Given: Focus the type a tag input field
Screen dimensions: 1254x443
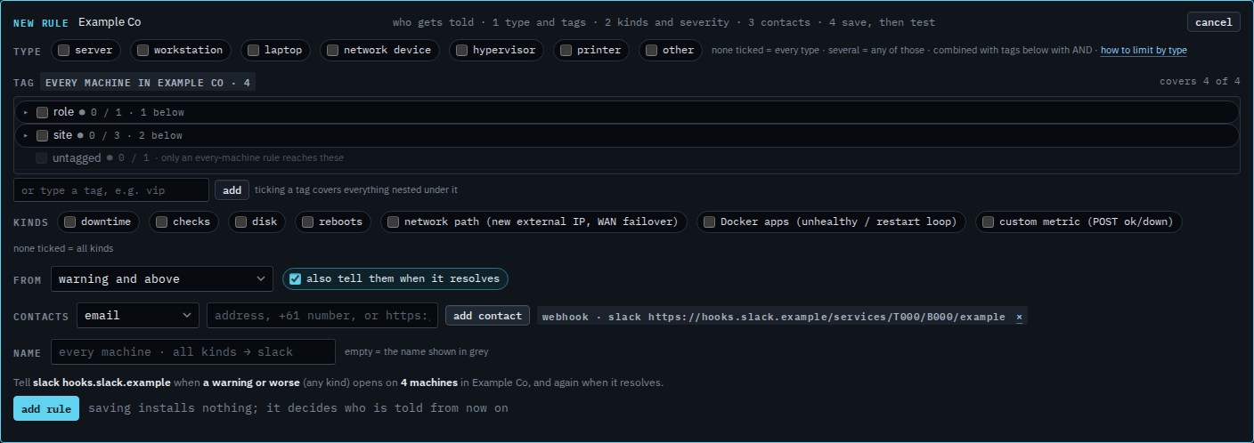Looking at the screenshot, I should click(x=111, y=190).
